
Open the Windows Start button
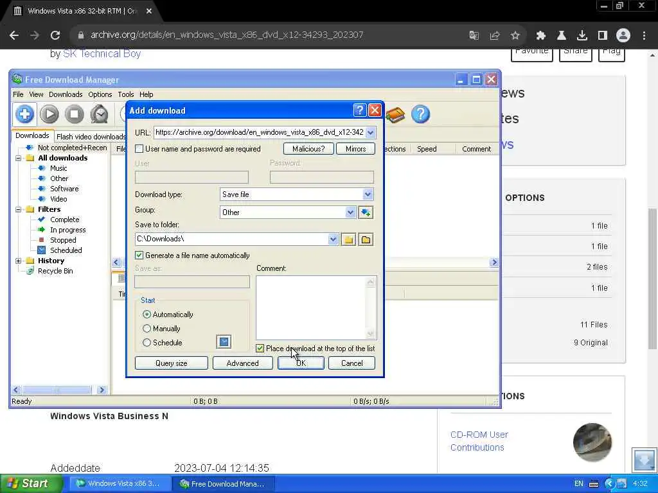[x=31, y=484]
